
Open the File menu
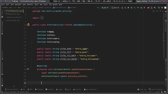[x=3, y=5]
